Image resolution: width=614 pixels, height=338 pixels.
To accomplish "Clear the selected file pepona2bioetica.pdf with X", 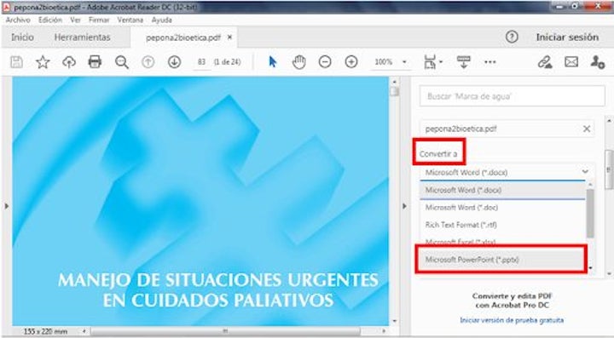I will pyautogui.click(x=587, y=129).
